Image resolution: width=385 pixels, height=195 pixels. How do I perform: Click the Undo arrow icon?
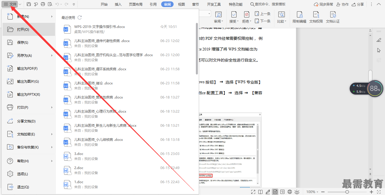point(57,4)
